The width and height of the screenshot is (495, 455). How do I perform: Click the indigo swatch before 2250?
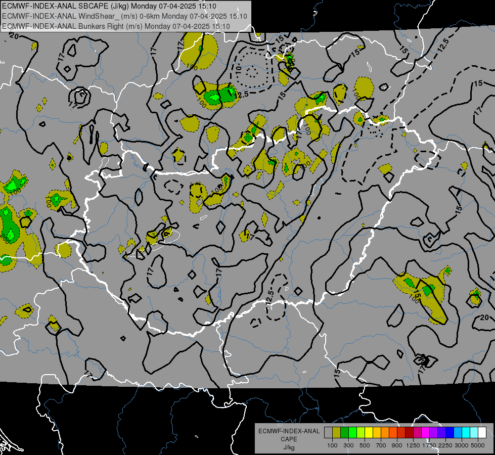pyautogui.click(x=441, y=432)
